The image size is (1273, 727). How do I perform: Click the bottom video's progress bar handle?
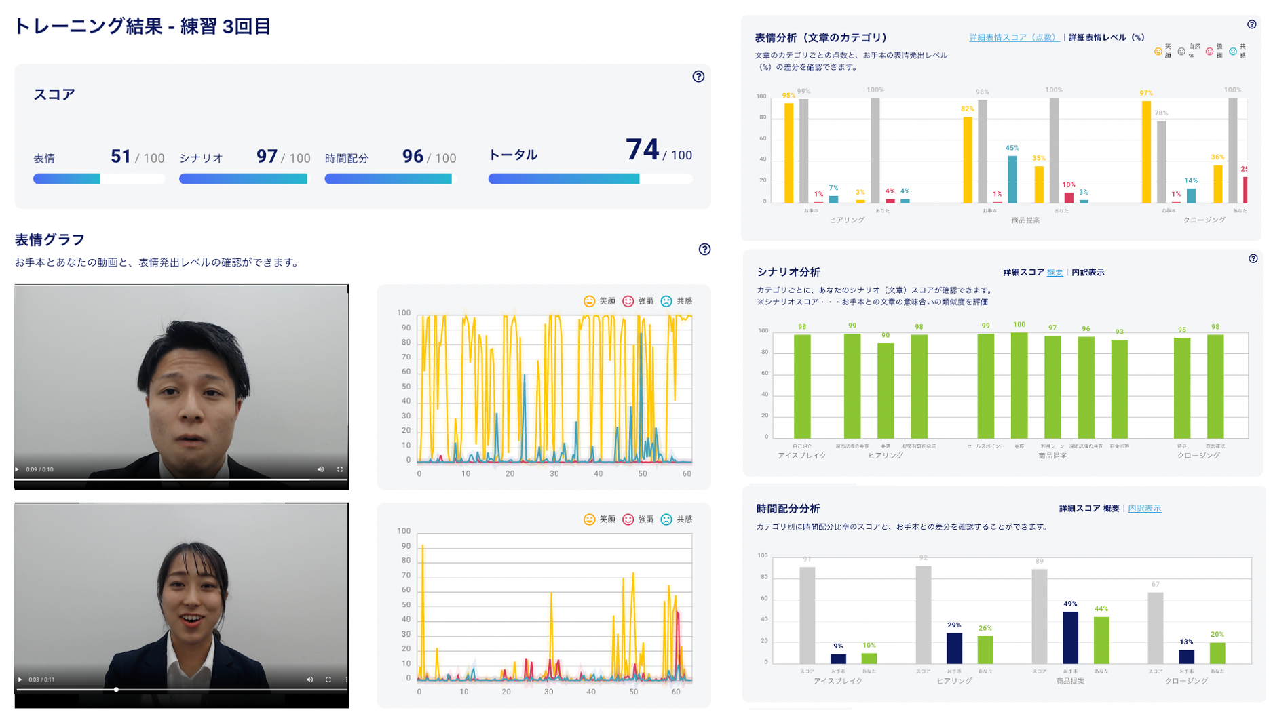point(117,690)
